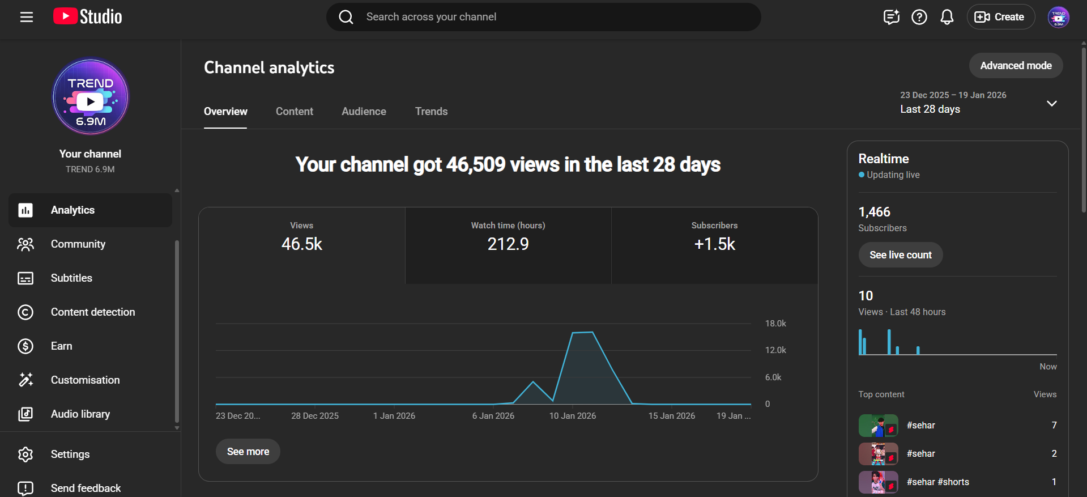The width and height of the screenshot is (1087, 497).
Task: Click the search across your channel field
Action: pyautogui.click(x=544, y=17)
